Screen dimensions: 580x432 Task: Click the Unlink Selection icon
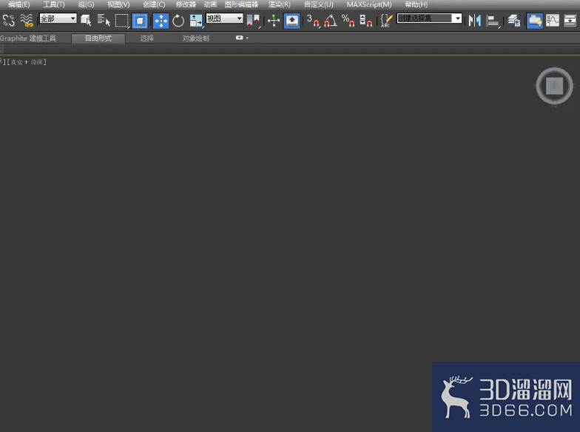tap(9, 21)
